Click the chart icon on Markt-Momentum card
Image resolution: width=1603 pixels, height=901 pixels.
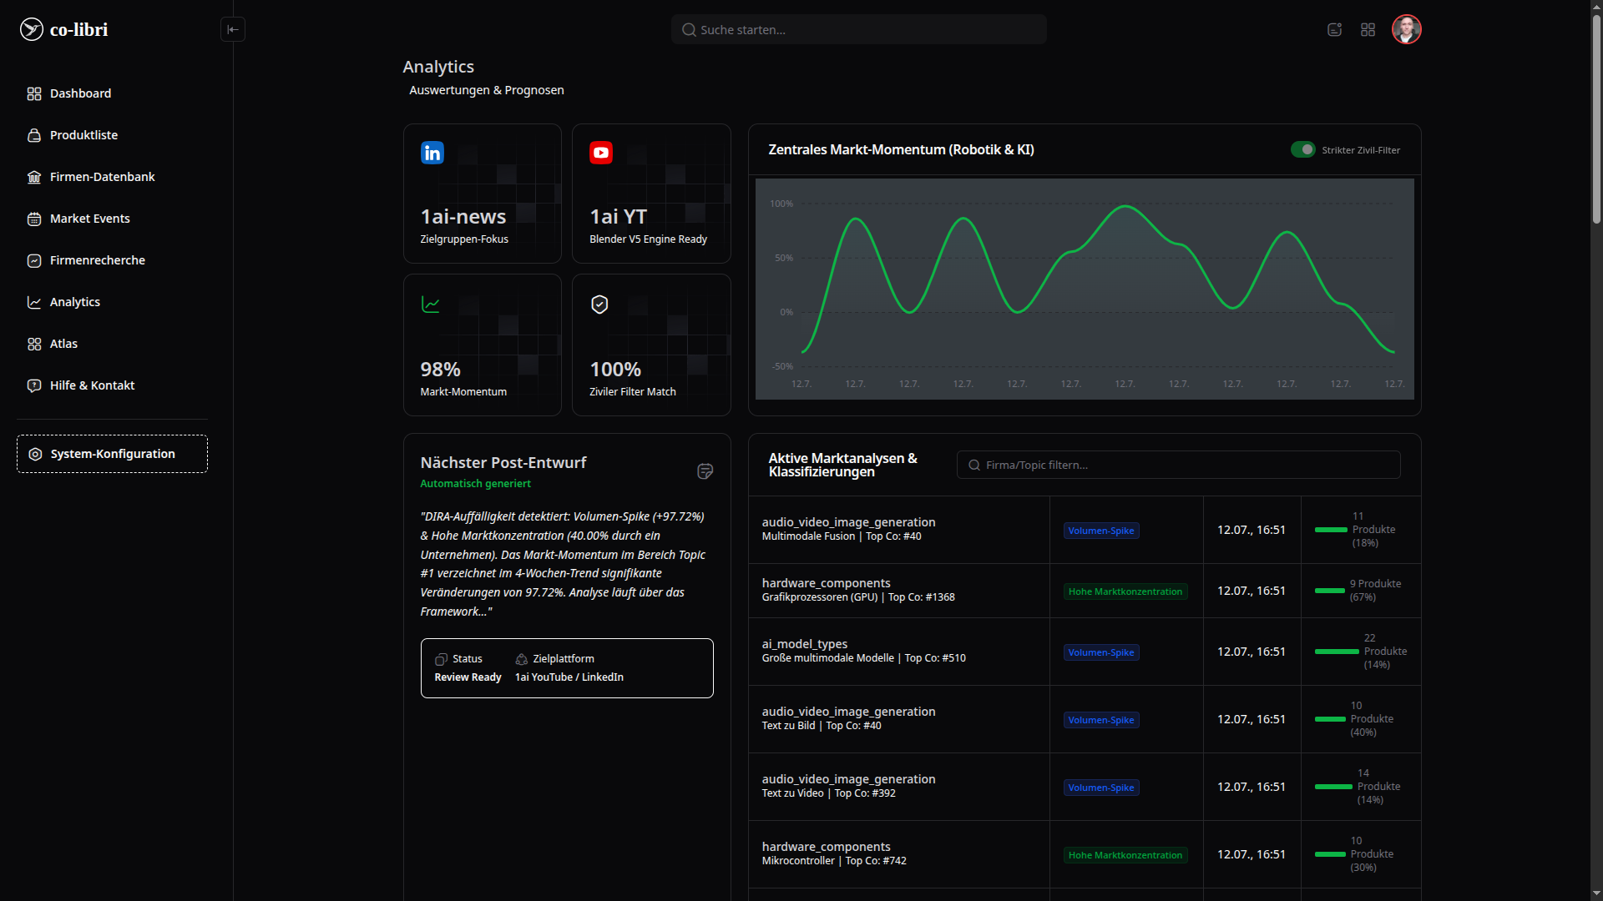pos(431,305)
